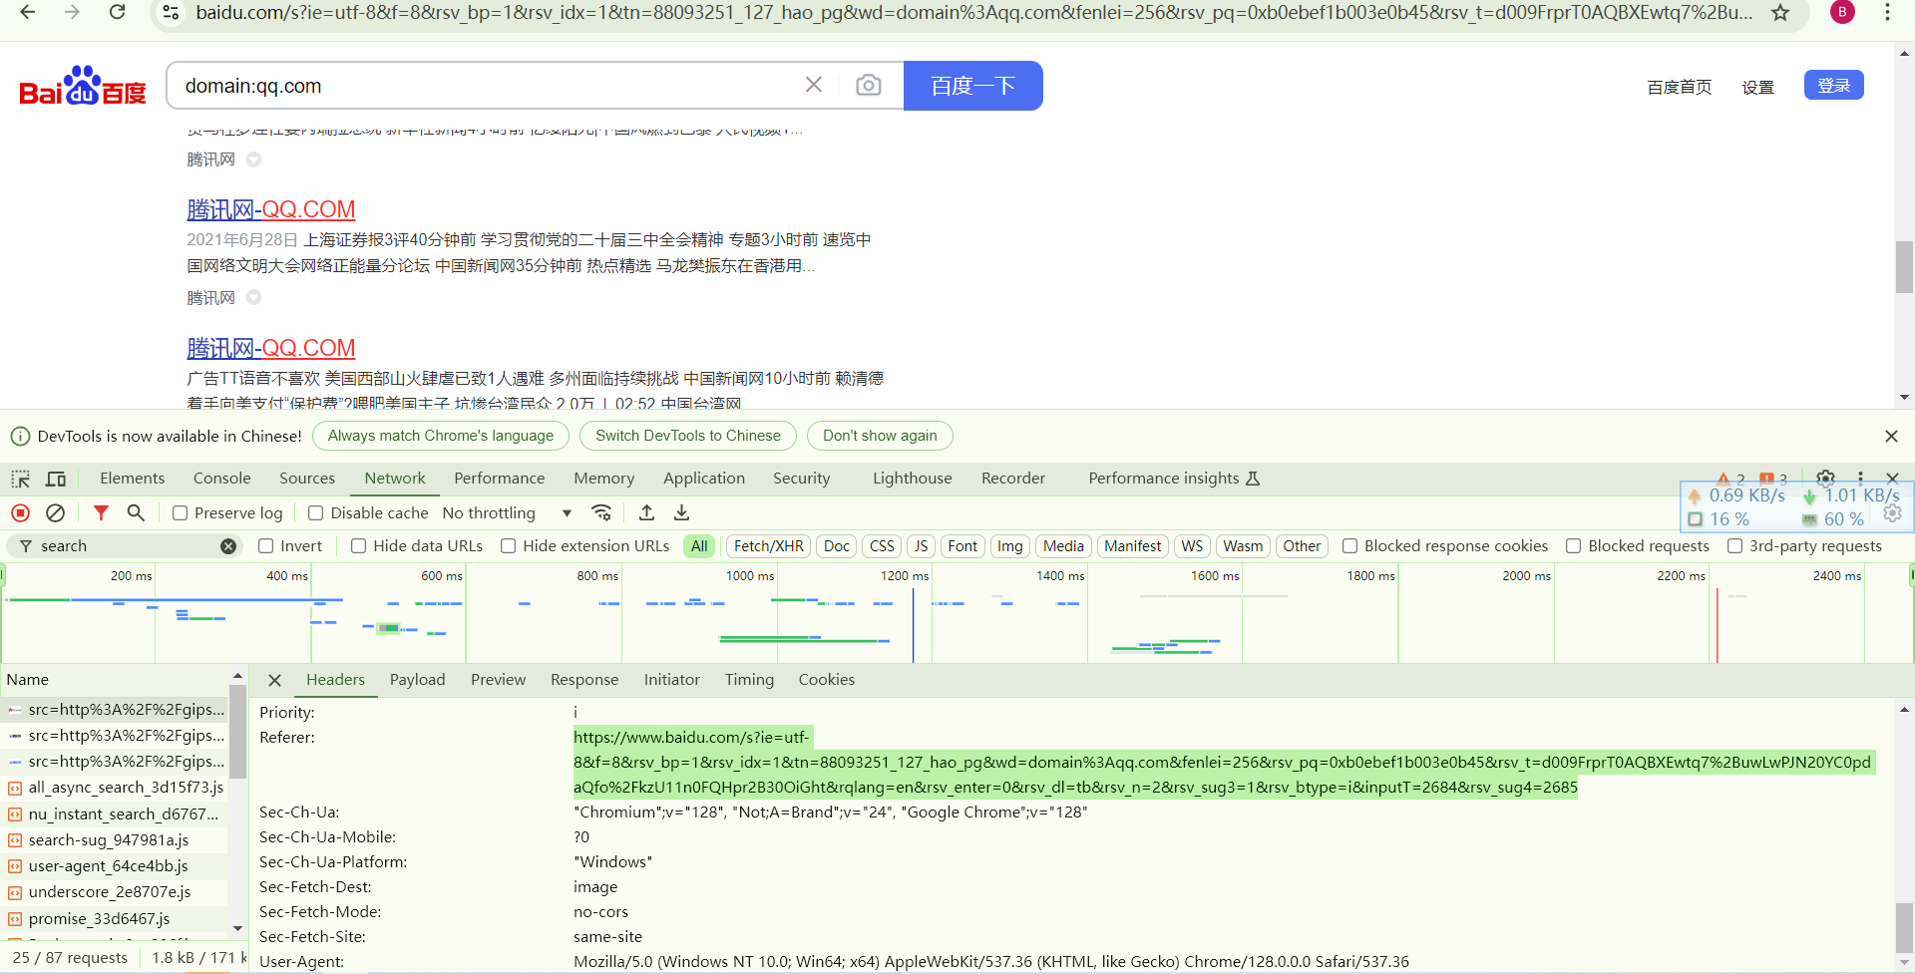The height and width of the screenshot is (974, 1915).
Task: Click the Baidu logo
Action: pos(83,86)
